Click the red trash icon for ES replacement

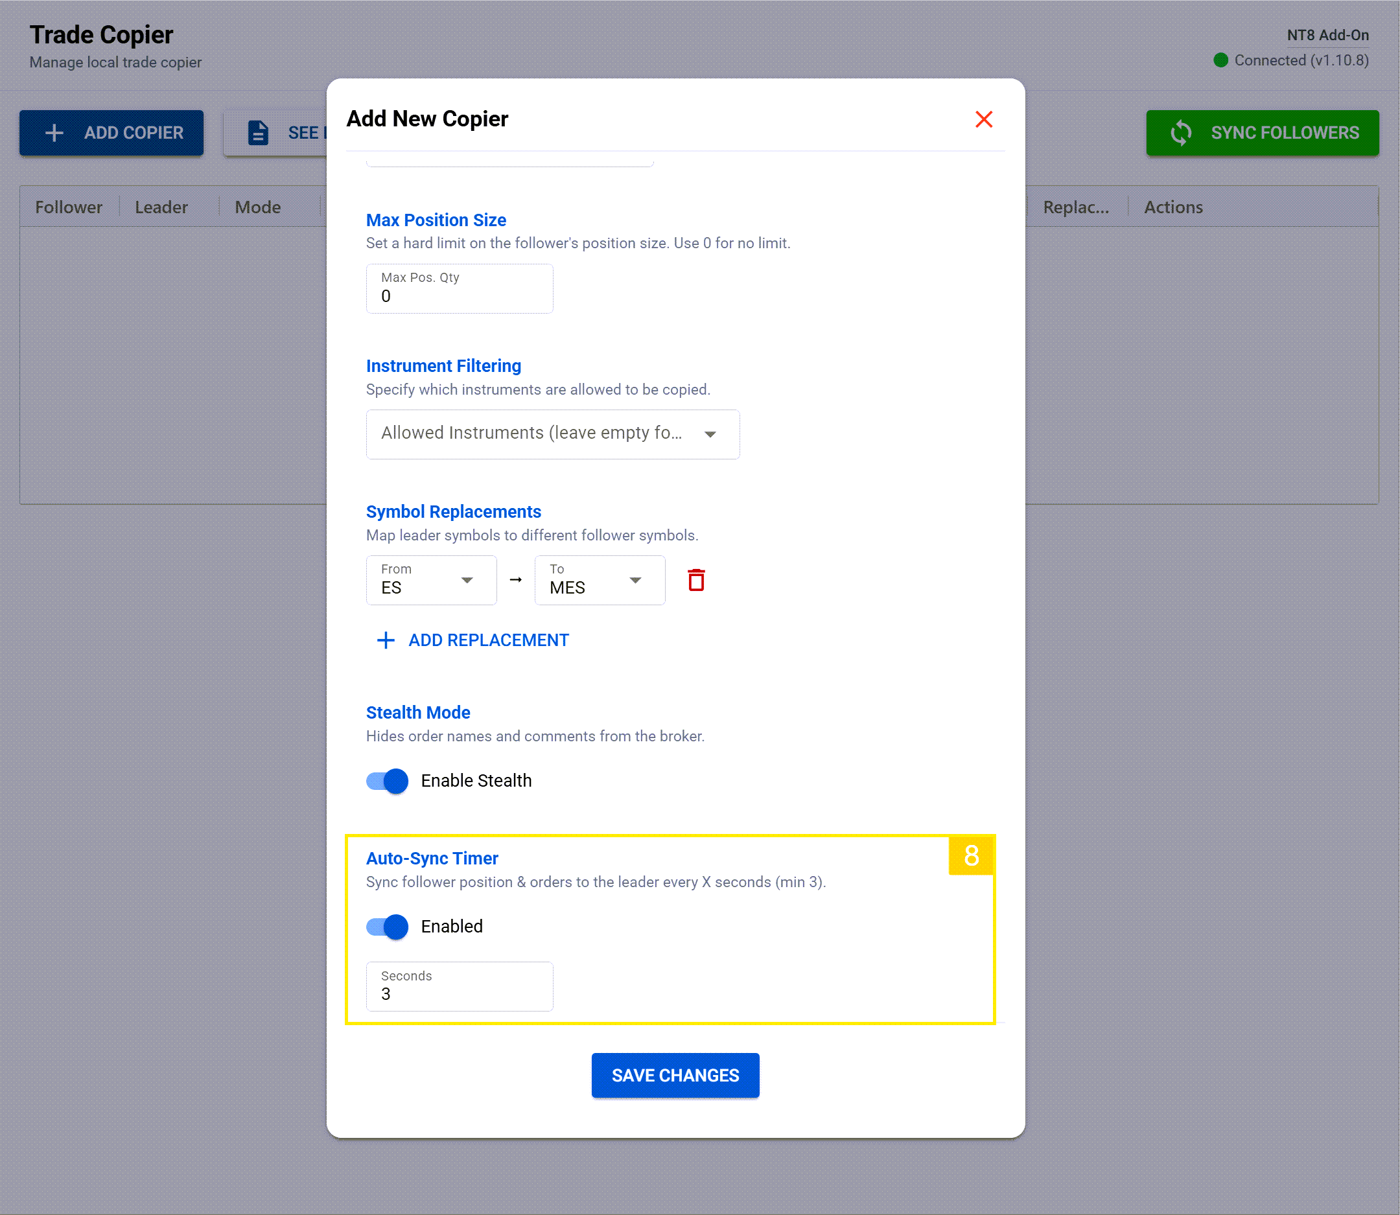(696, 581)
